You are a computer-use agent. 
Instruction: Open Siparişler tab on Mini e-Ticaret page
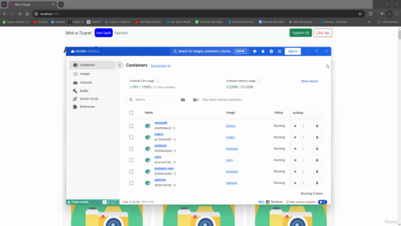click(121, 33)
